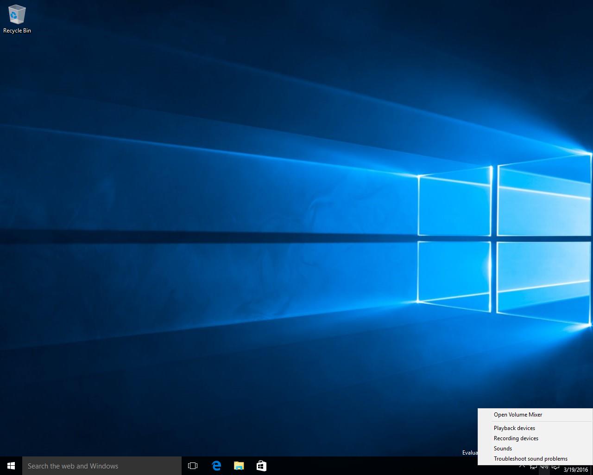Select Recording devices menu entry
Screen dimensions: 593x475
point(535,438)
